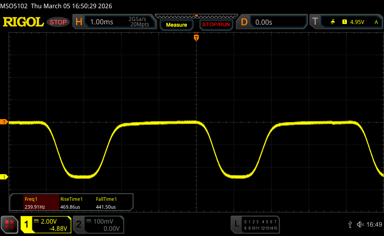Select the rising edge trigger type icon
The width and height of the screenshot is (384, 236).
pyautogui.click(x=333, y=22)
